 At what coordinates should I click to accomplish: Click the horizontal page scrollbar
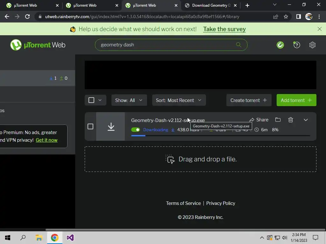pos(185,230)
